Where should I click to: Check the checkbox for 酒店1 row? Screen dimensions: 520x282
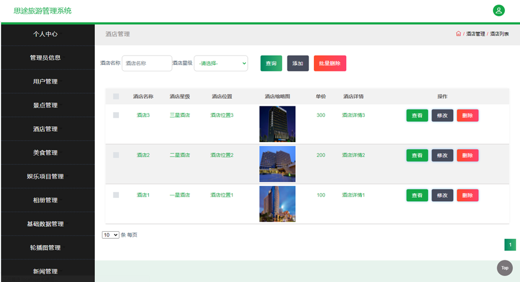tap(116, 195)
